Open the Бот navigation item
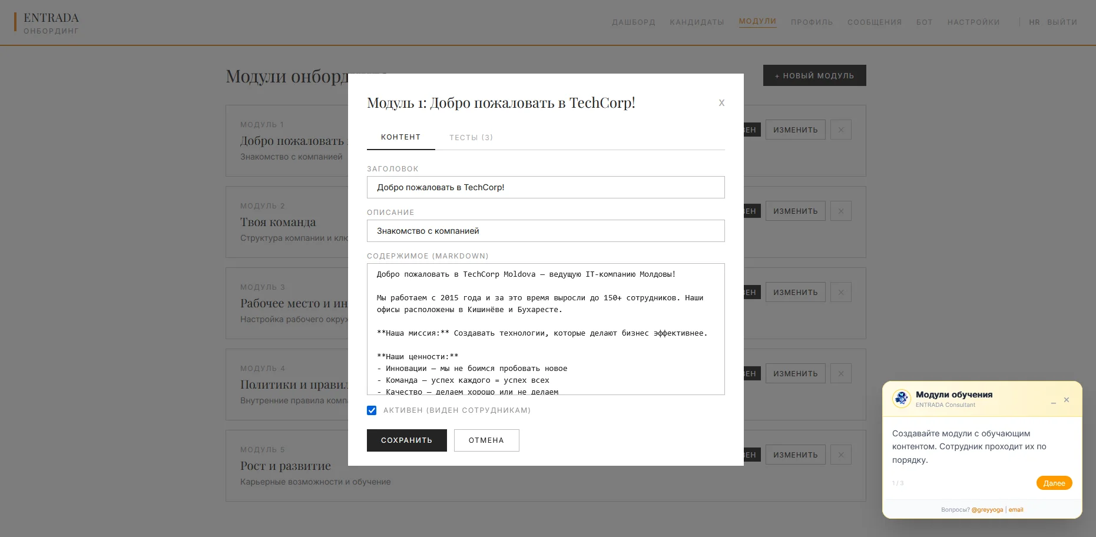The height and width of the screenshot is (537, 1096). tap(925, 22)
